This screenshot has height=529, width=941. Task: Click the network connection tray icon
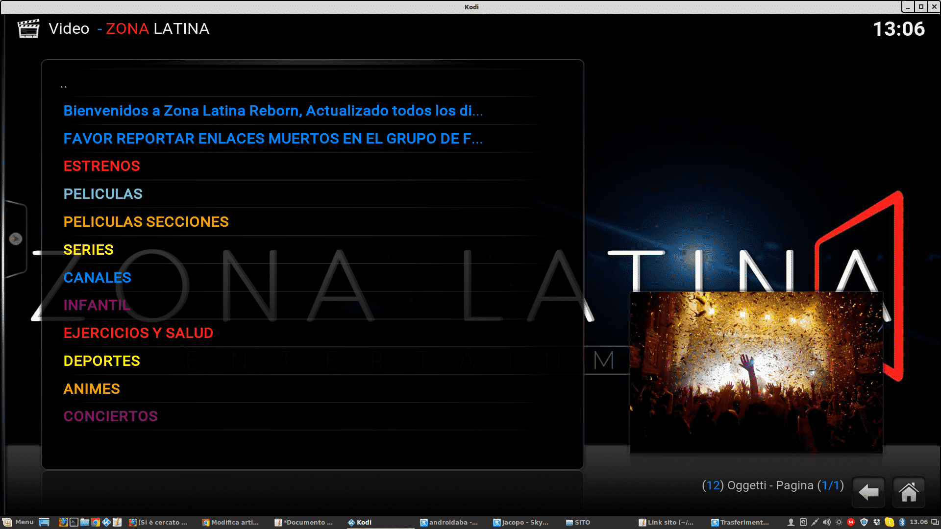[815, 522]
